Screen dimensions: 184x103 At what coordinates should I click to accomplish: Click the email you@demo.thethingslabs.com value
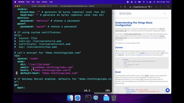(x=52, y=67)
